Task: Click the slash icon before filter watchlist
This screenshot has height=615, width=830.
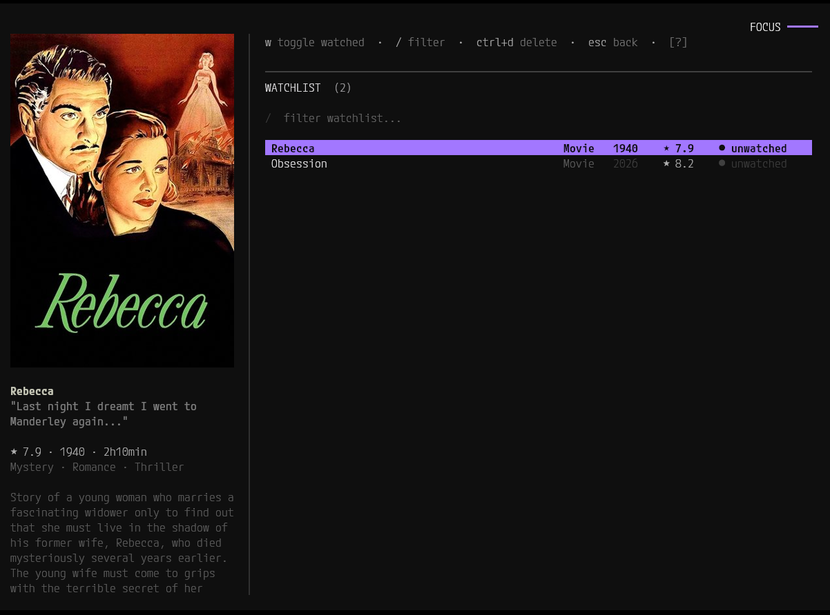Action: (x=269, y=119)
